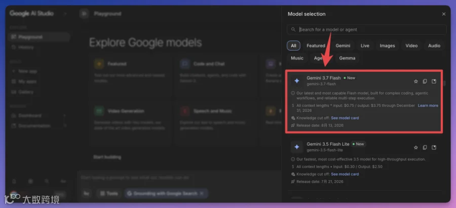Select the Featured filter chip
Viewport: 456px width, 208px height.
point(316,46)
